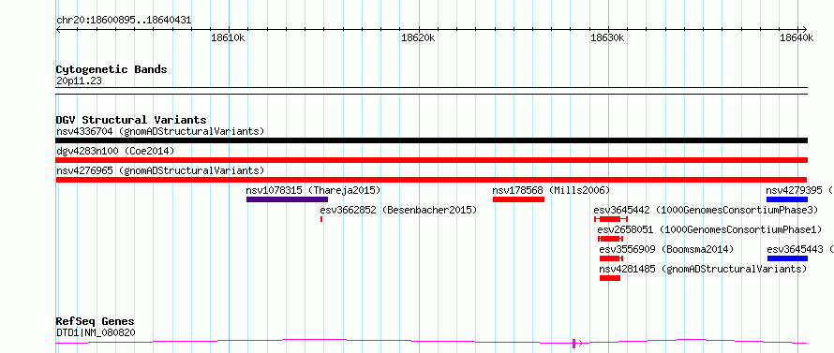Open the esv3645442 variant glyph

pos(611,219)
